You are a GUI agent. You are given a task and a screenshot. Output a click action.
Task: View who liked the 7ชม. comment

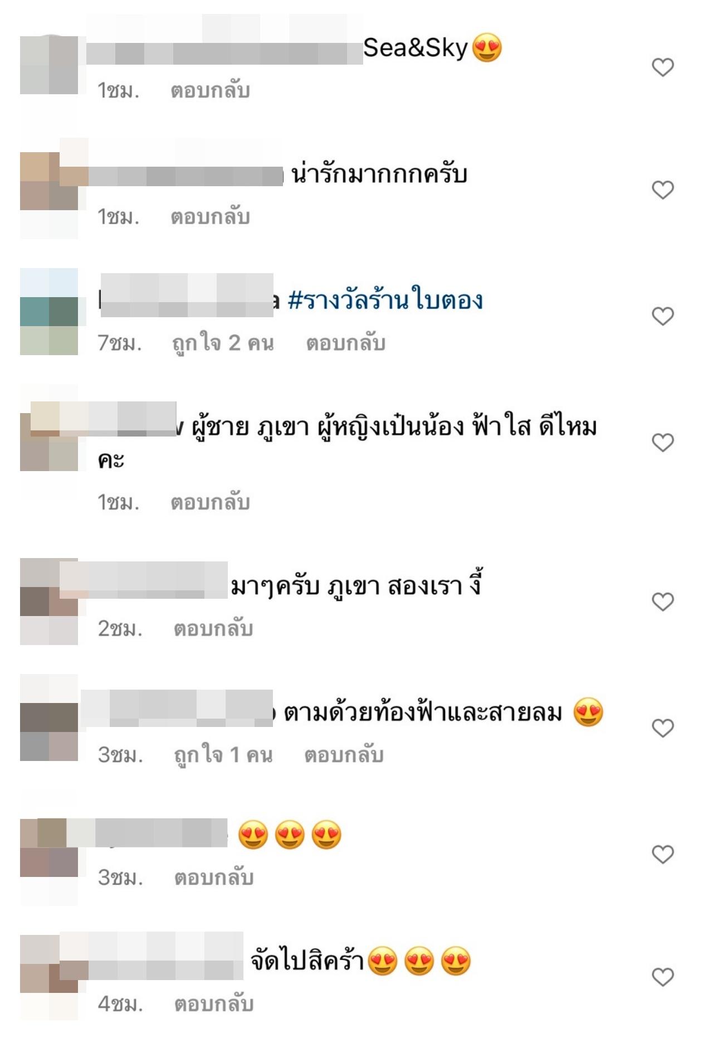click(223, 343)
